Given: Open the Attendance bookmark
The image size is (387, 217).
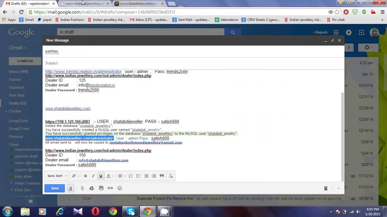Looking at the screenshot, I should (226, 20).
